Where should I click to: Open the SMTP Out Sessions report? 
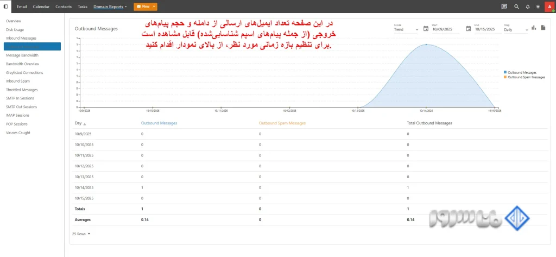click(x=21, y=106)
